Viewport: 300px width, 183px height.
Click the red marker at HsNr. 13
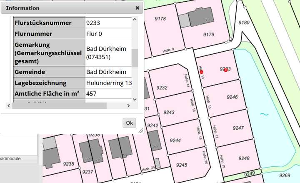(201, 72)
